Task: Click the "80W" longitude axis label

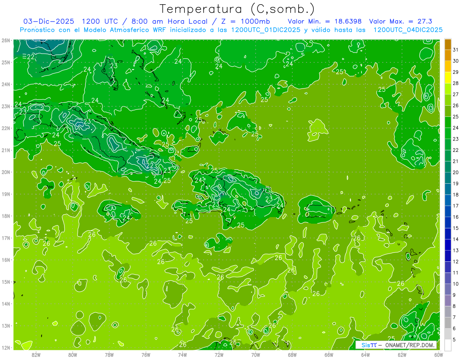Action: [73, 355]
